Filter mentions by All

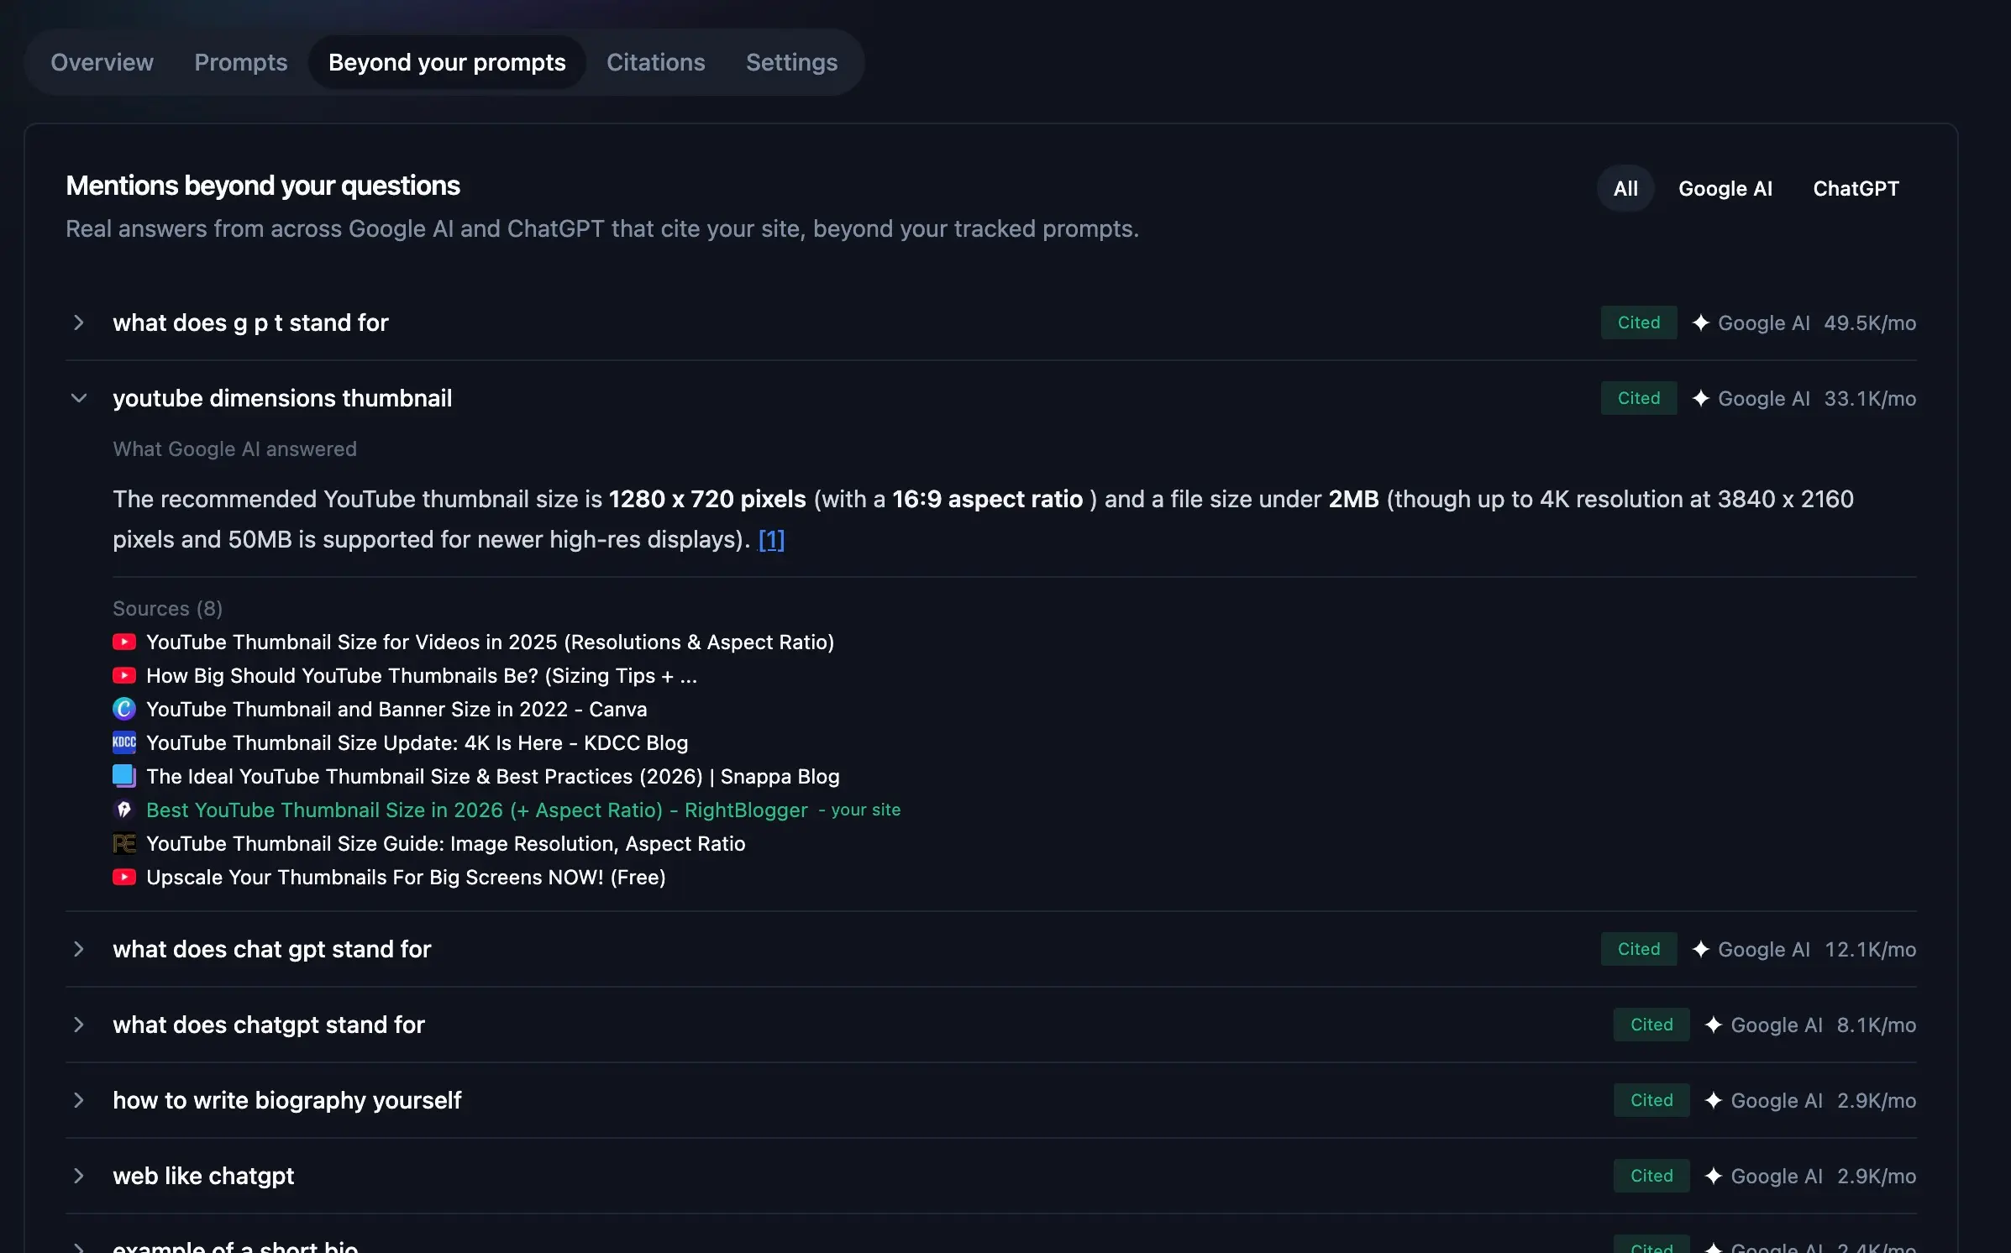[1625, 188]
